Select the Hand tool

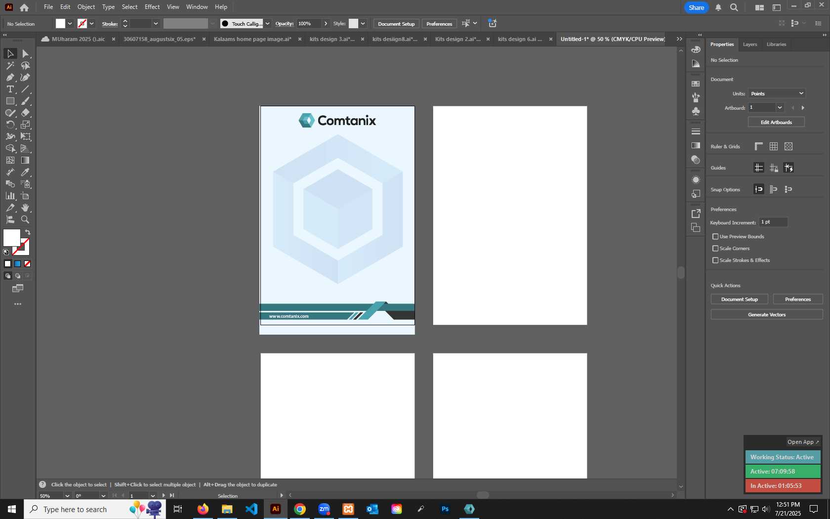click(x=26, y=208)
